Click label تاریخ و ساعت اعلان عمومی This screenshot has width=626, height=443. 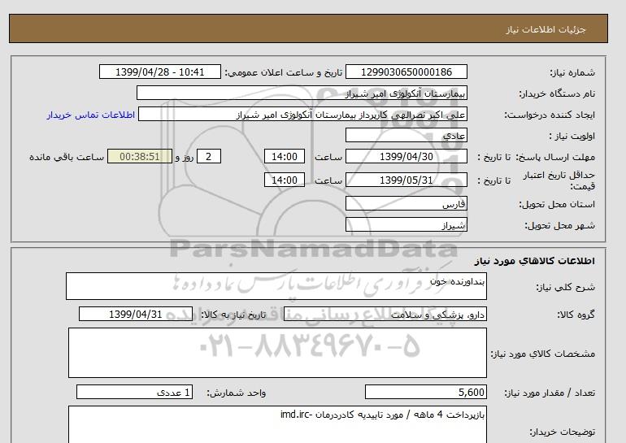[x=284, y=72]
